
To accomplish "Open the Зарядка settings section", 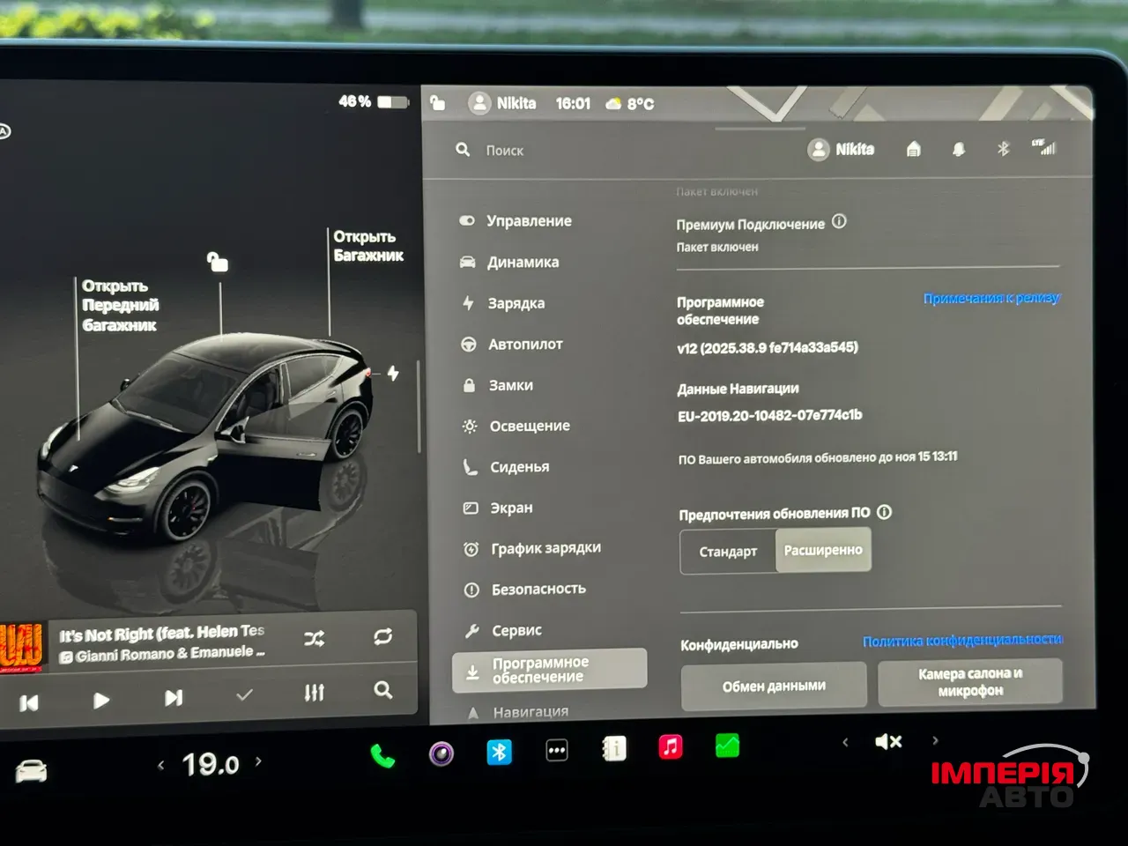I will click(x=516, y=303).
